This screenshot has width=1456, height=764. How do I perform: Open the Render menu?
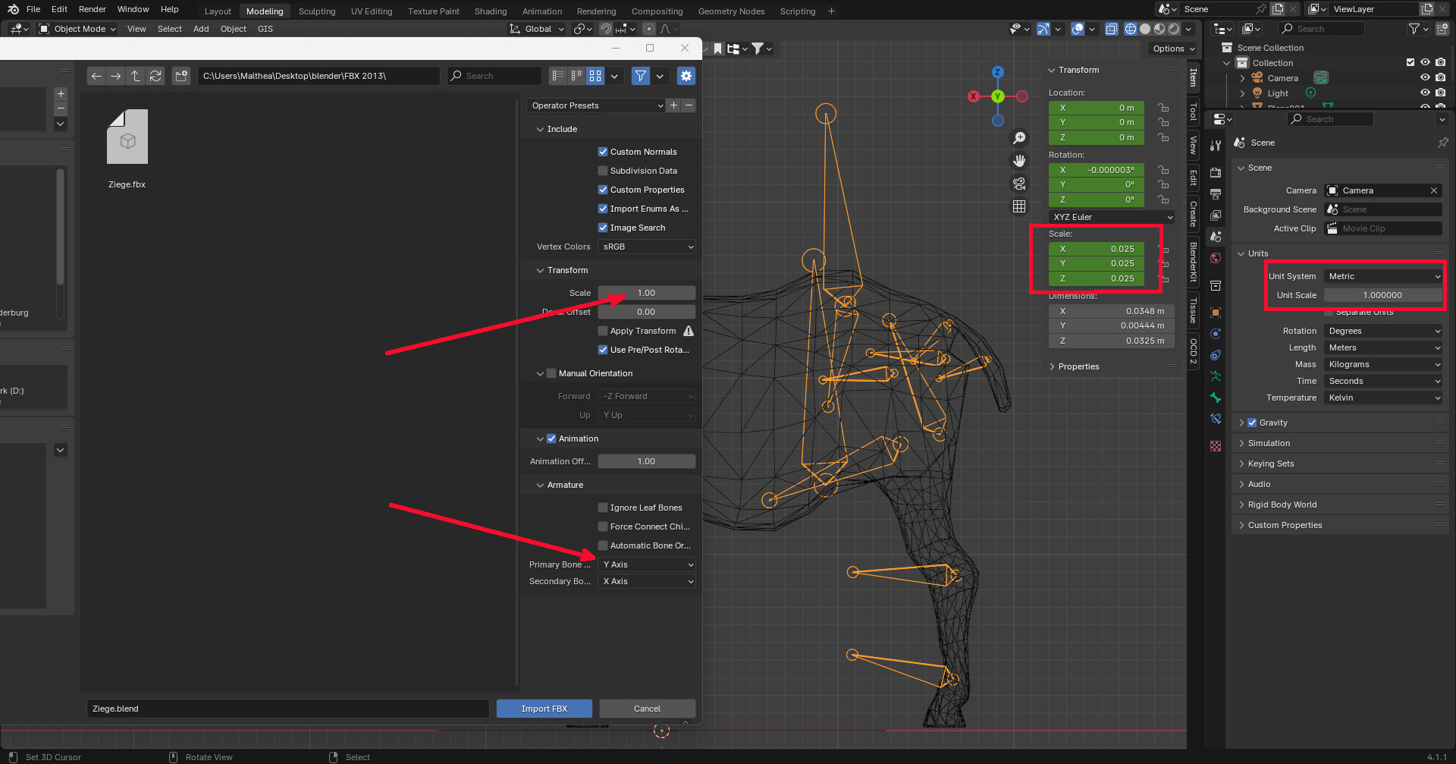pyautogui.click(x=93, y=9)
